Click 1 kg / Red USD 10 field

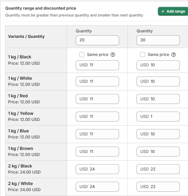pyautogui.click(x=158, y=99)
